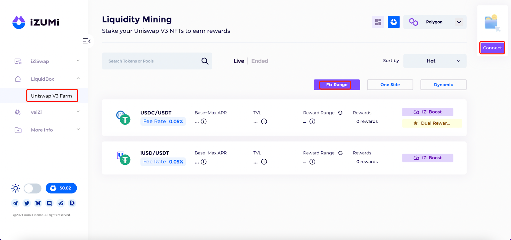
Task: Expand the iZiSwap menu chevron
Action: pos(78,61)
